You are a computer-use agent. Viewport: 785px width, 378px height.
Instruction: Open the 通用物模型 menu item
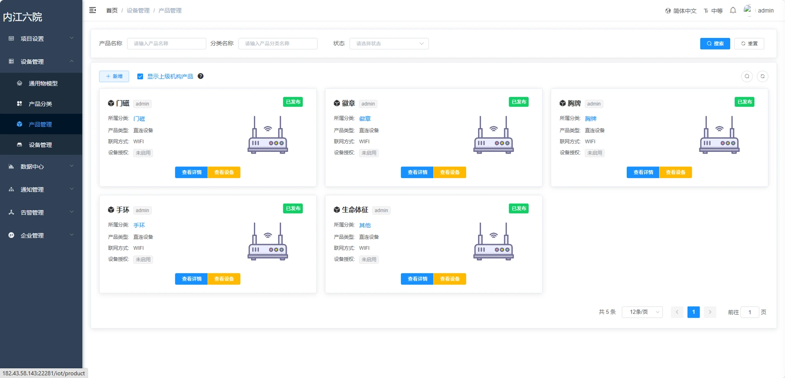(41, 83)
